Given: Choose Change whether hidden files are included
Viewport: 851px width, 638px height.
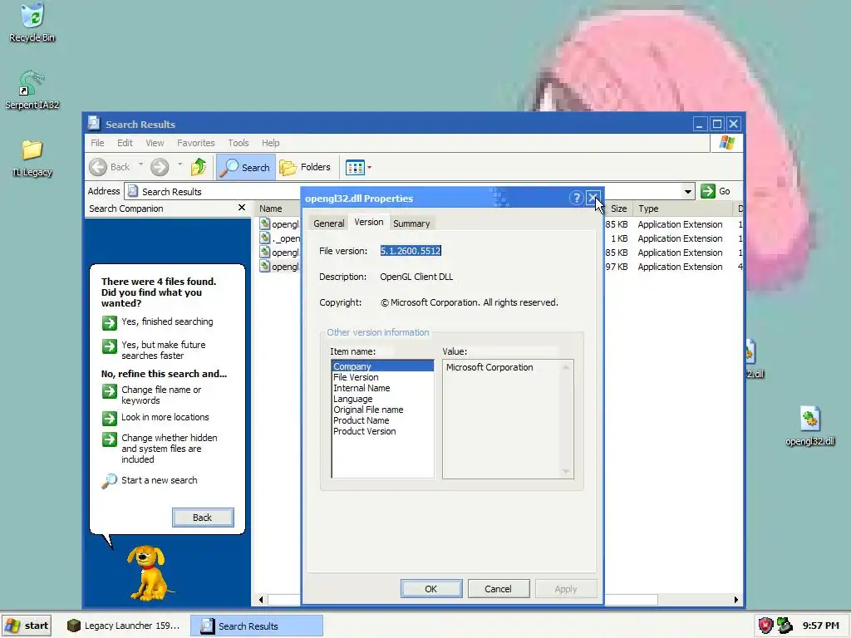Looking at the screenshot, I should 160,448.
